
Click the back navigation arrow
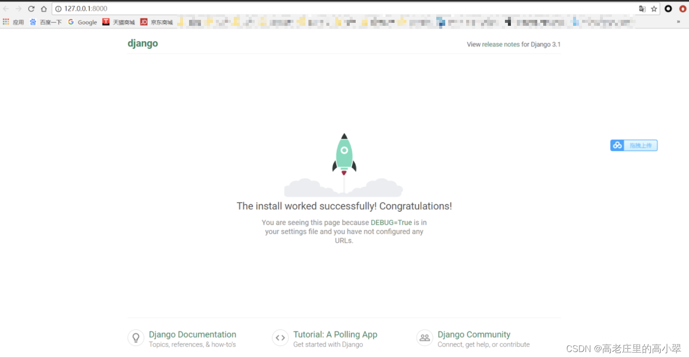point(6,8)
